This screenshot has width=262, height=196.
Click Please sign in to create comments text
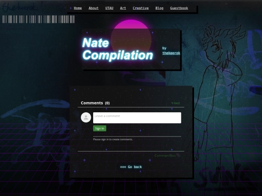click(113, 139)
